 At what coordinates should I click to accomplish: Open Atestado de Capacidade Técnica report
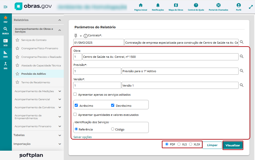(41, 65)
